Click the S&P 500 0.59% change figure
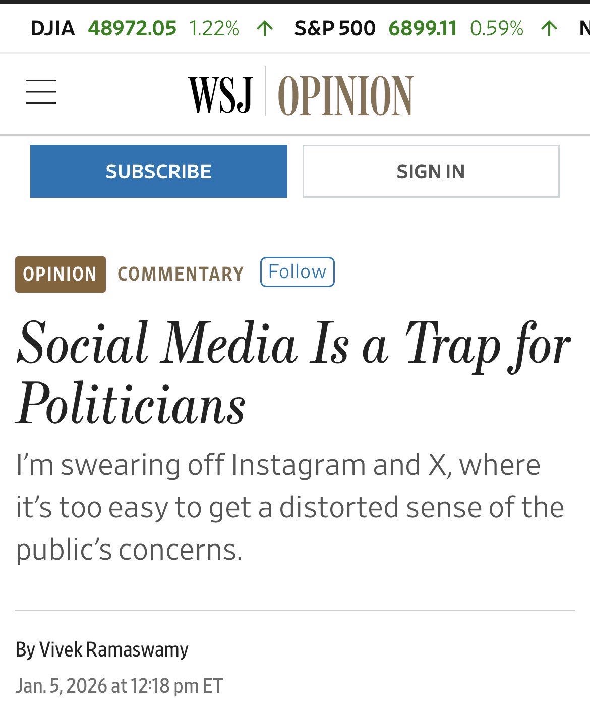590x710 pixels. coord(497,28)
